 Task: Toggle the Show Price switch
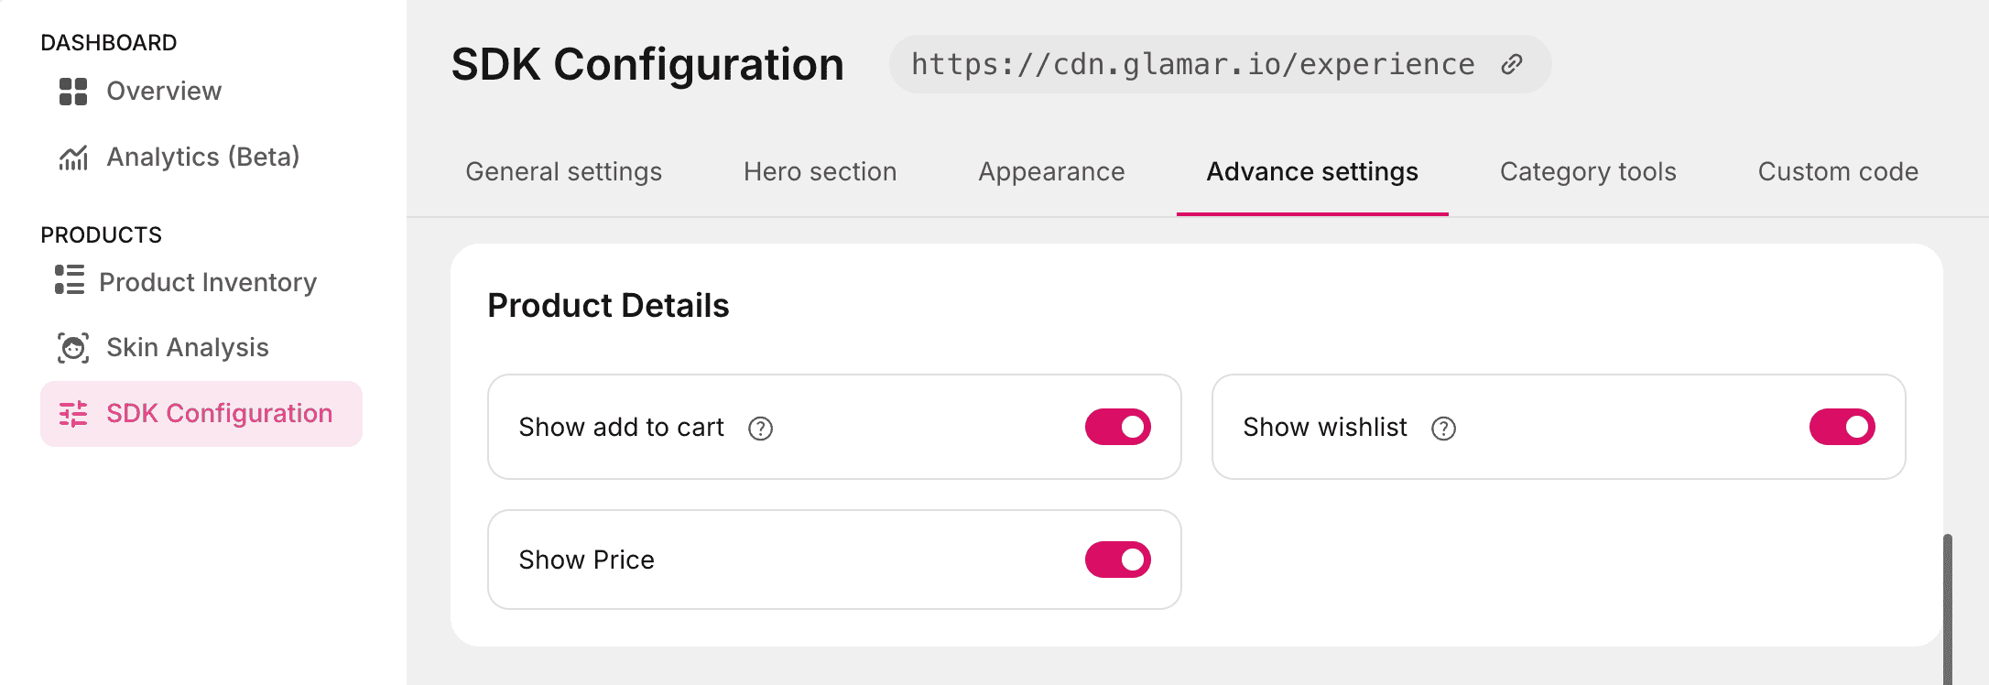tap(1117, 560)
